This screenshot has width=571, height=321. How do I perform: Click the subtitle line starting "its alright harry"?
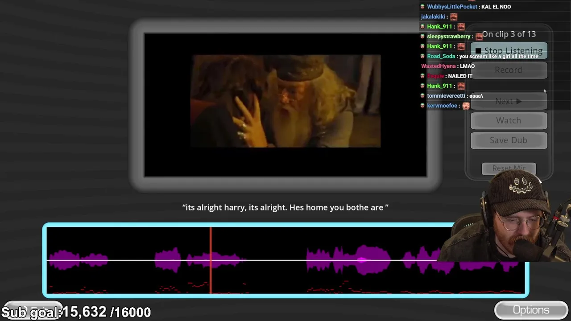point(285,207)
